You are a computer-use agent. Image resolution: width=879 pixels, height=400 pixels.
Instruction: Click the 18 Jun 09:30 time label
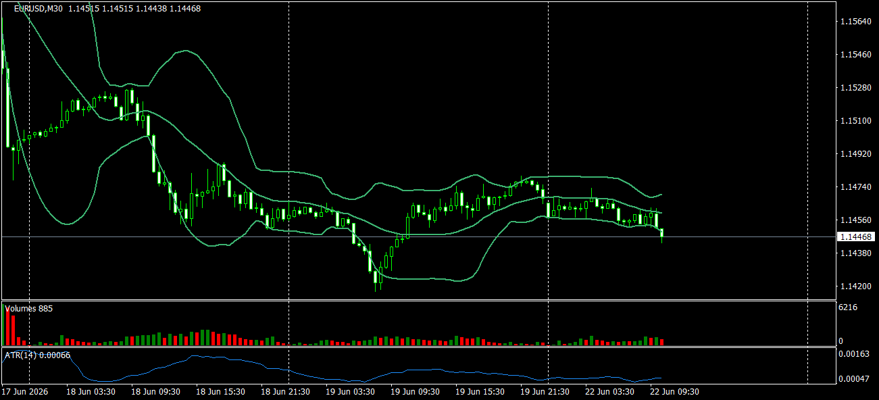click(x=155, y=392)
